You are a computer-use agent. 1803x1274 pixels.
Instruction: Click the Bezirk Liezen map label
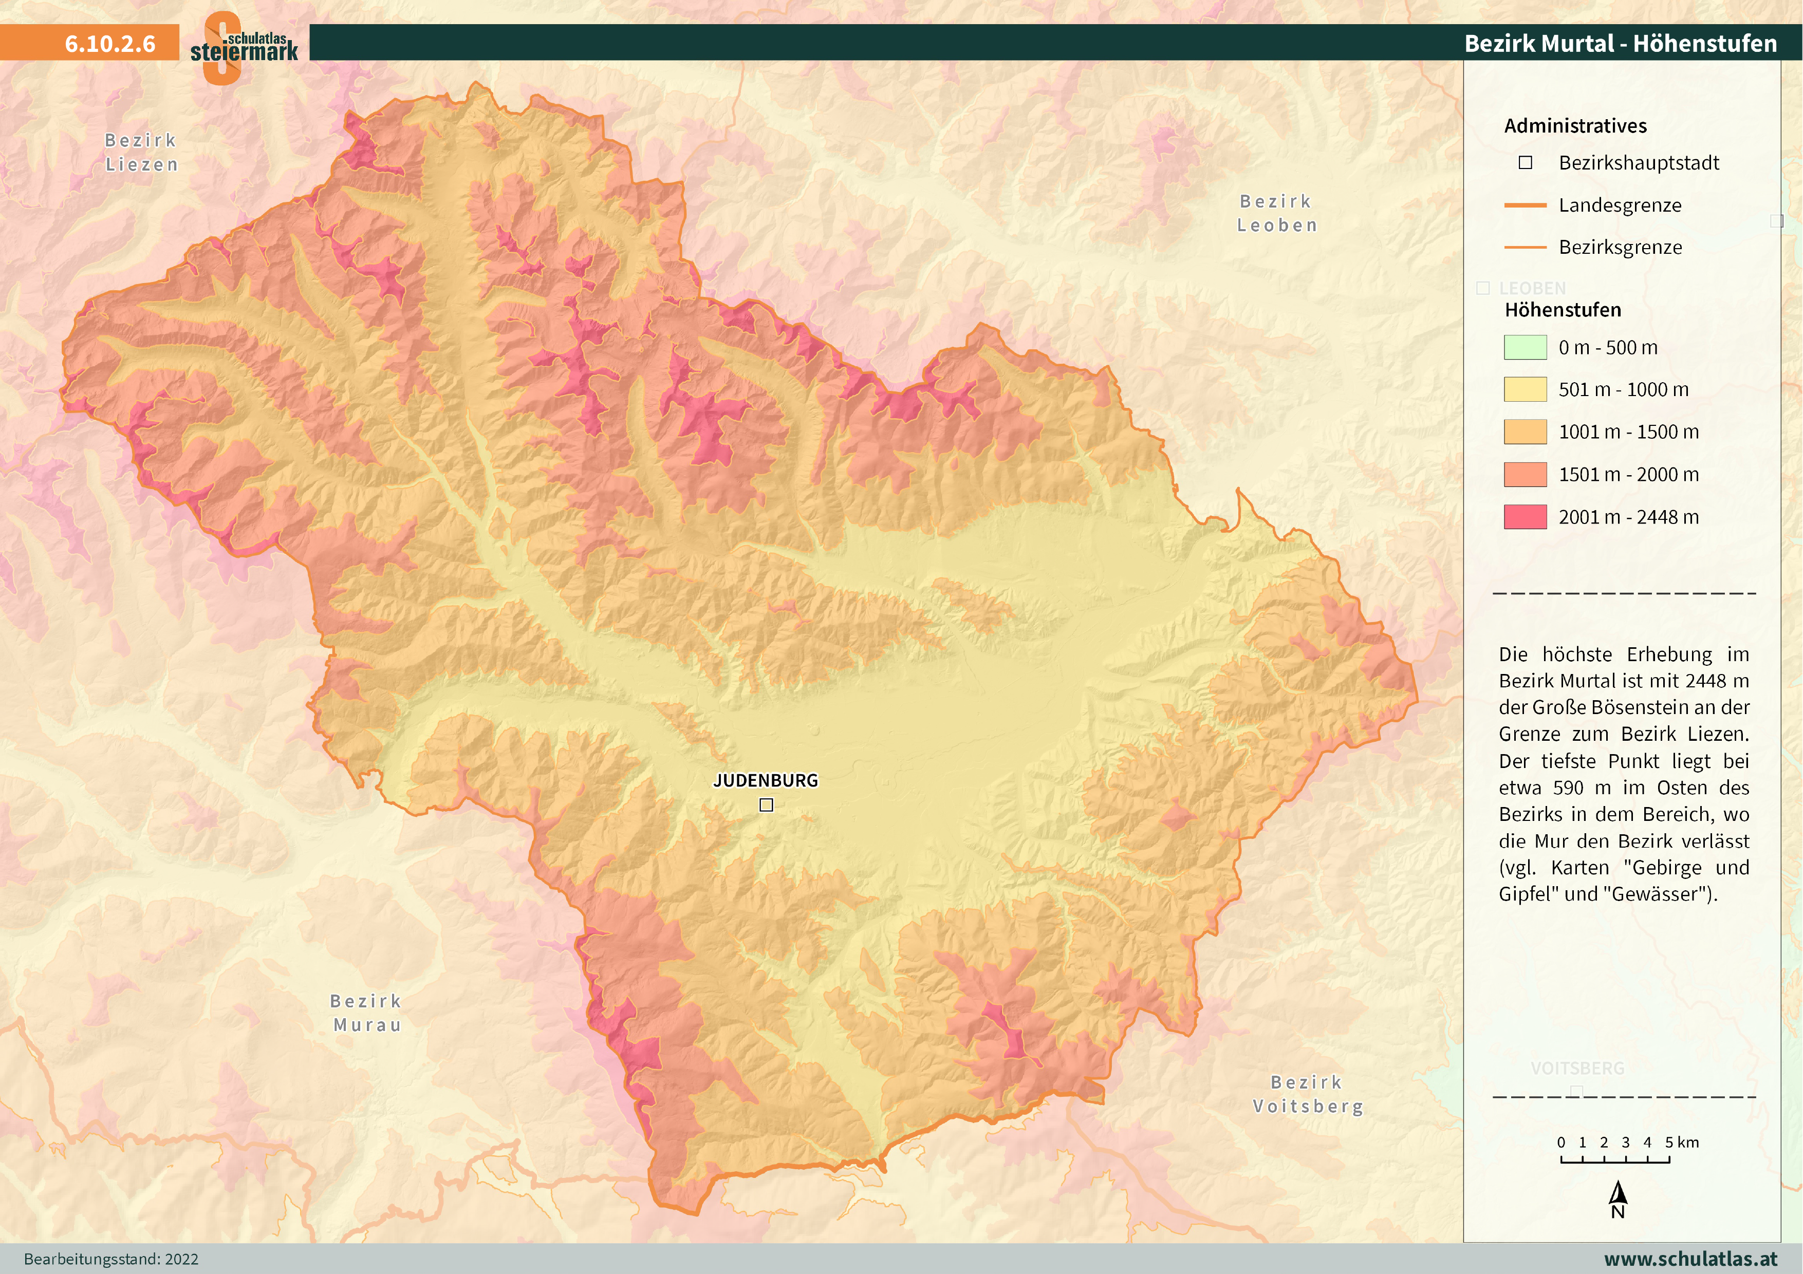[142, 152]
